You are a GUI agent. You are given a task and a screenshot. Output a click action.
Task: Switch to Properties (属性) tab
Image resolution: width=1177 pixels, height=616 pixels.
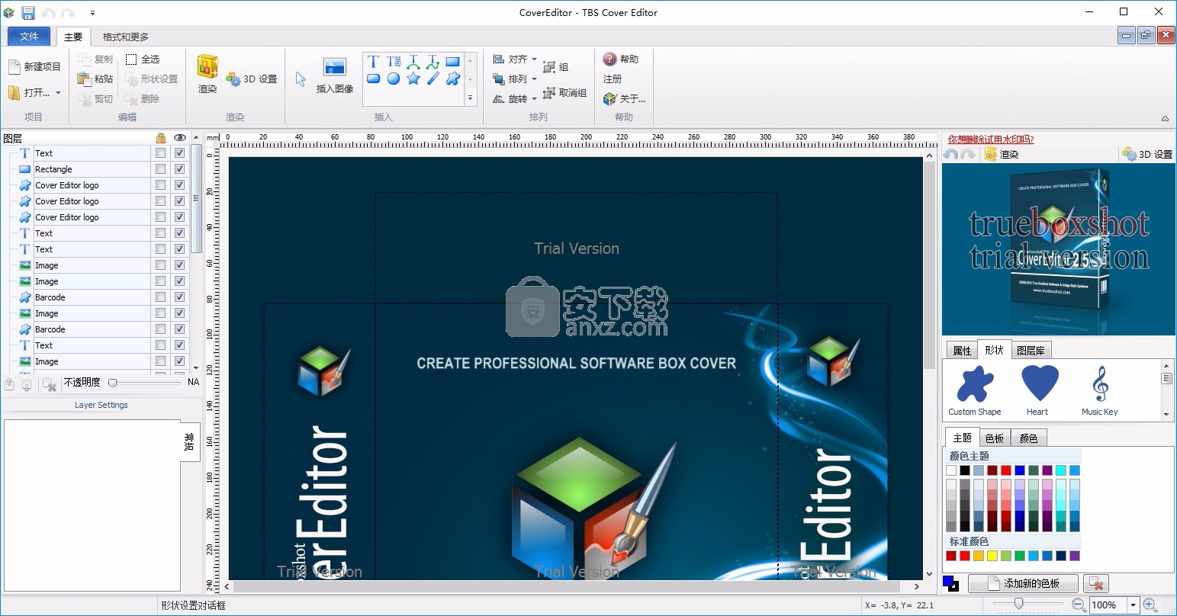coord(962,350)
